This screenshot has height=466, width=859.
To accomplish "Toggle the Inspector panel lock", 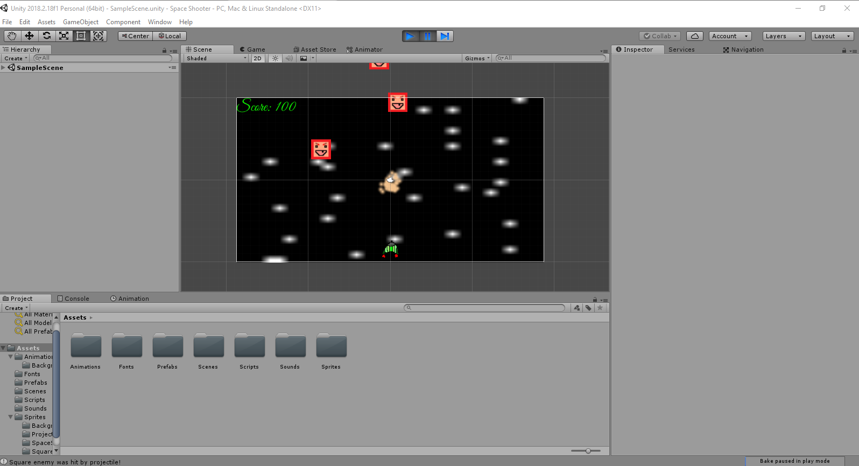I will point(844,50).
